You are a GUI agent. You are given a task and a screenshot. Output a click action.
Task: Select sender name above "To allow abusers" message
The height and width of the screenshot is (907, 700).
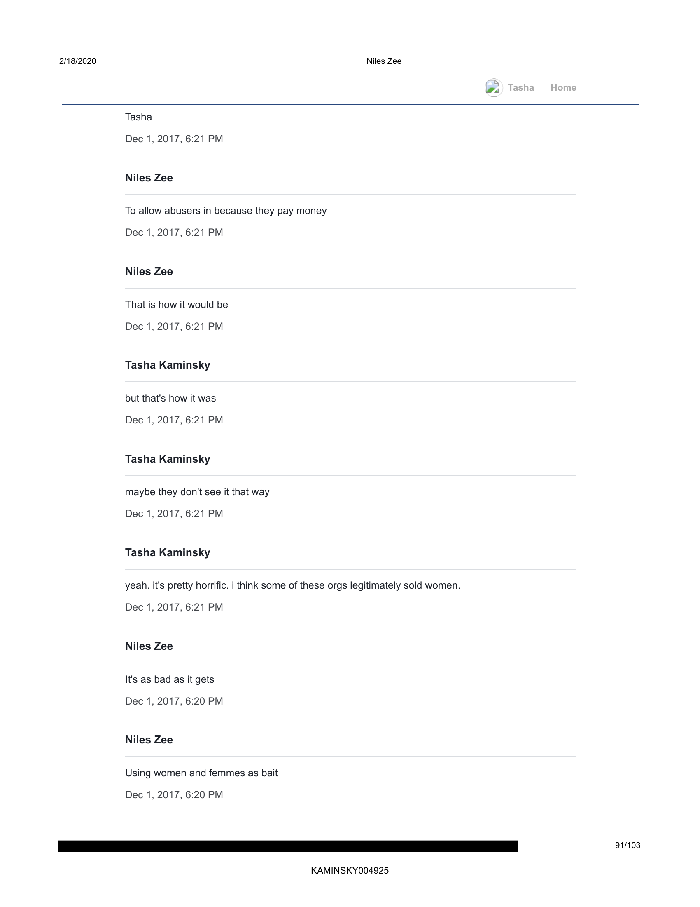pos(149,178)
